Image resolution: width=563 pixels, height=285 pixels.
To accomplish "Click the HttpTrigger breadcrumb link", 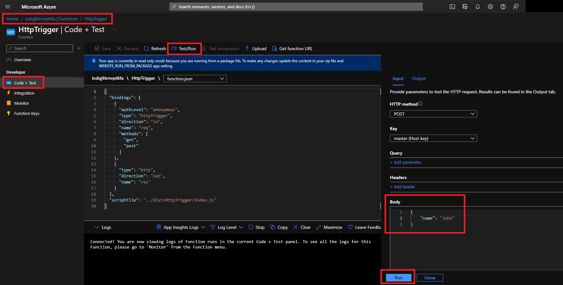I will point(96,19).
